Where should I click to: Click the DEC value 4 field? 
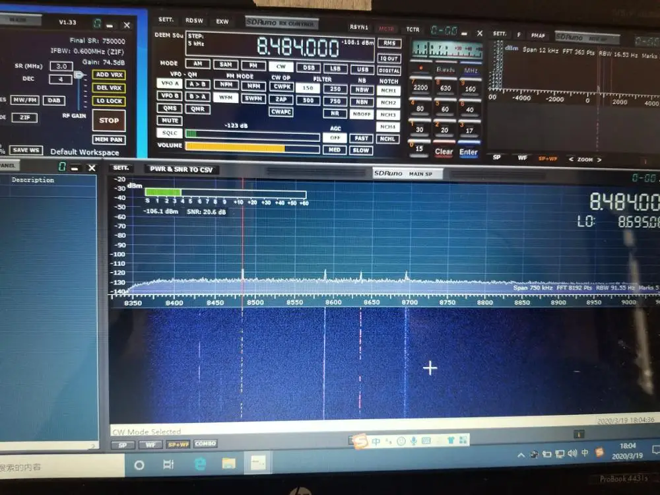(x=61, y=79)
